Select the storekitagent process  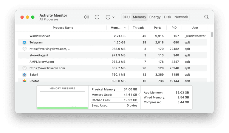coord(39,55)
